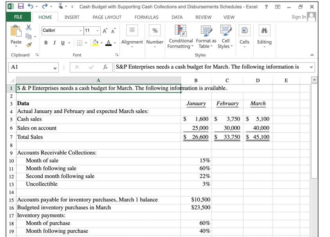Image resolution: width=330 pixels, height=237 pixels.
Task: Undo the last action
Action: click(31, 6)
